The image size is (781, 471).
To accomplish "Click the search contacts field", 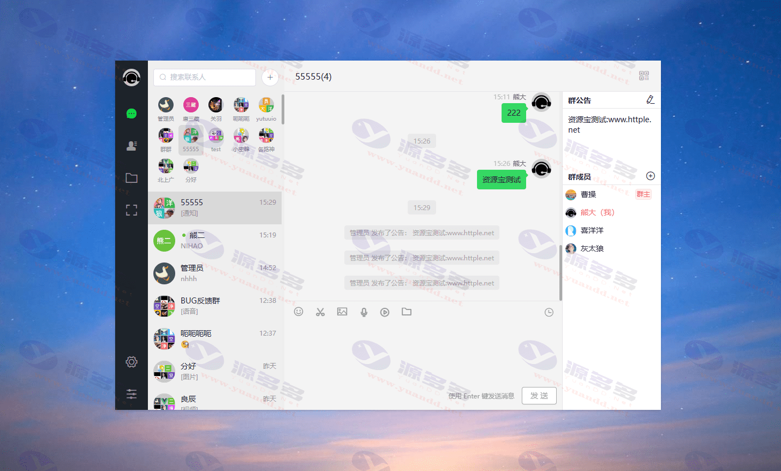I will click(205, 77).
